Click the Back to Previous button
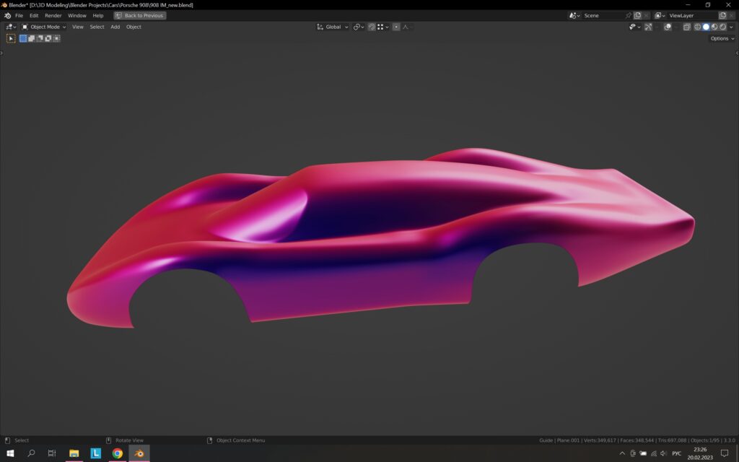Screen dimensions: 739x462 click(x=139, y=15)
